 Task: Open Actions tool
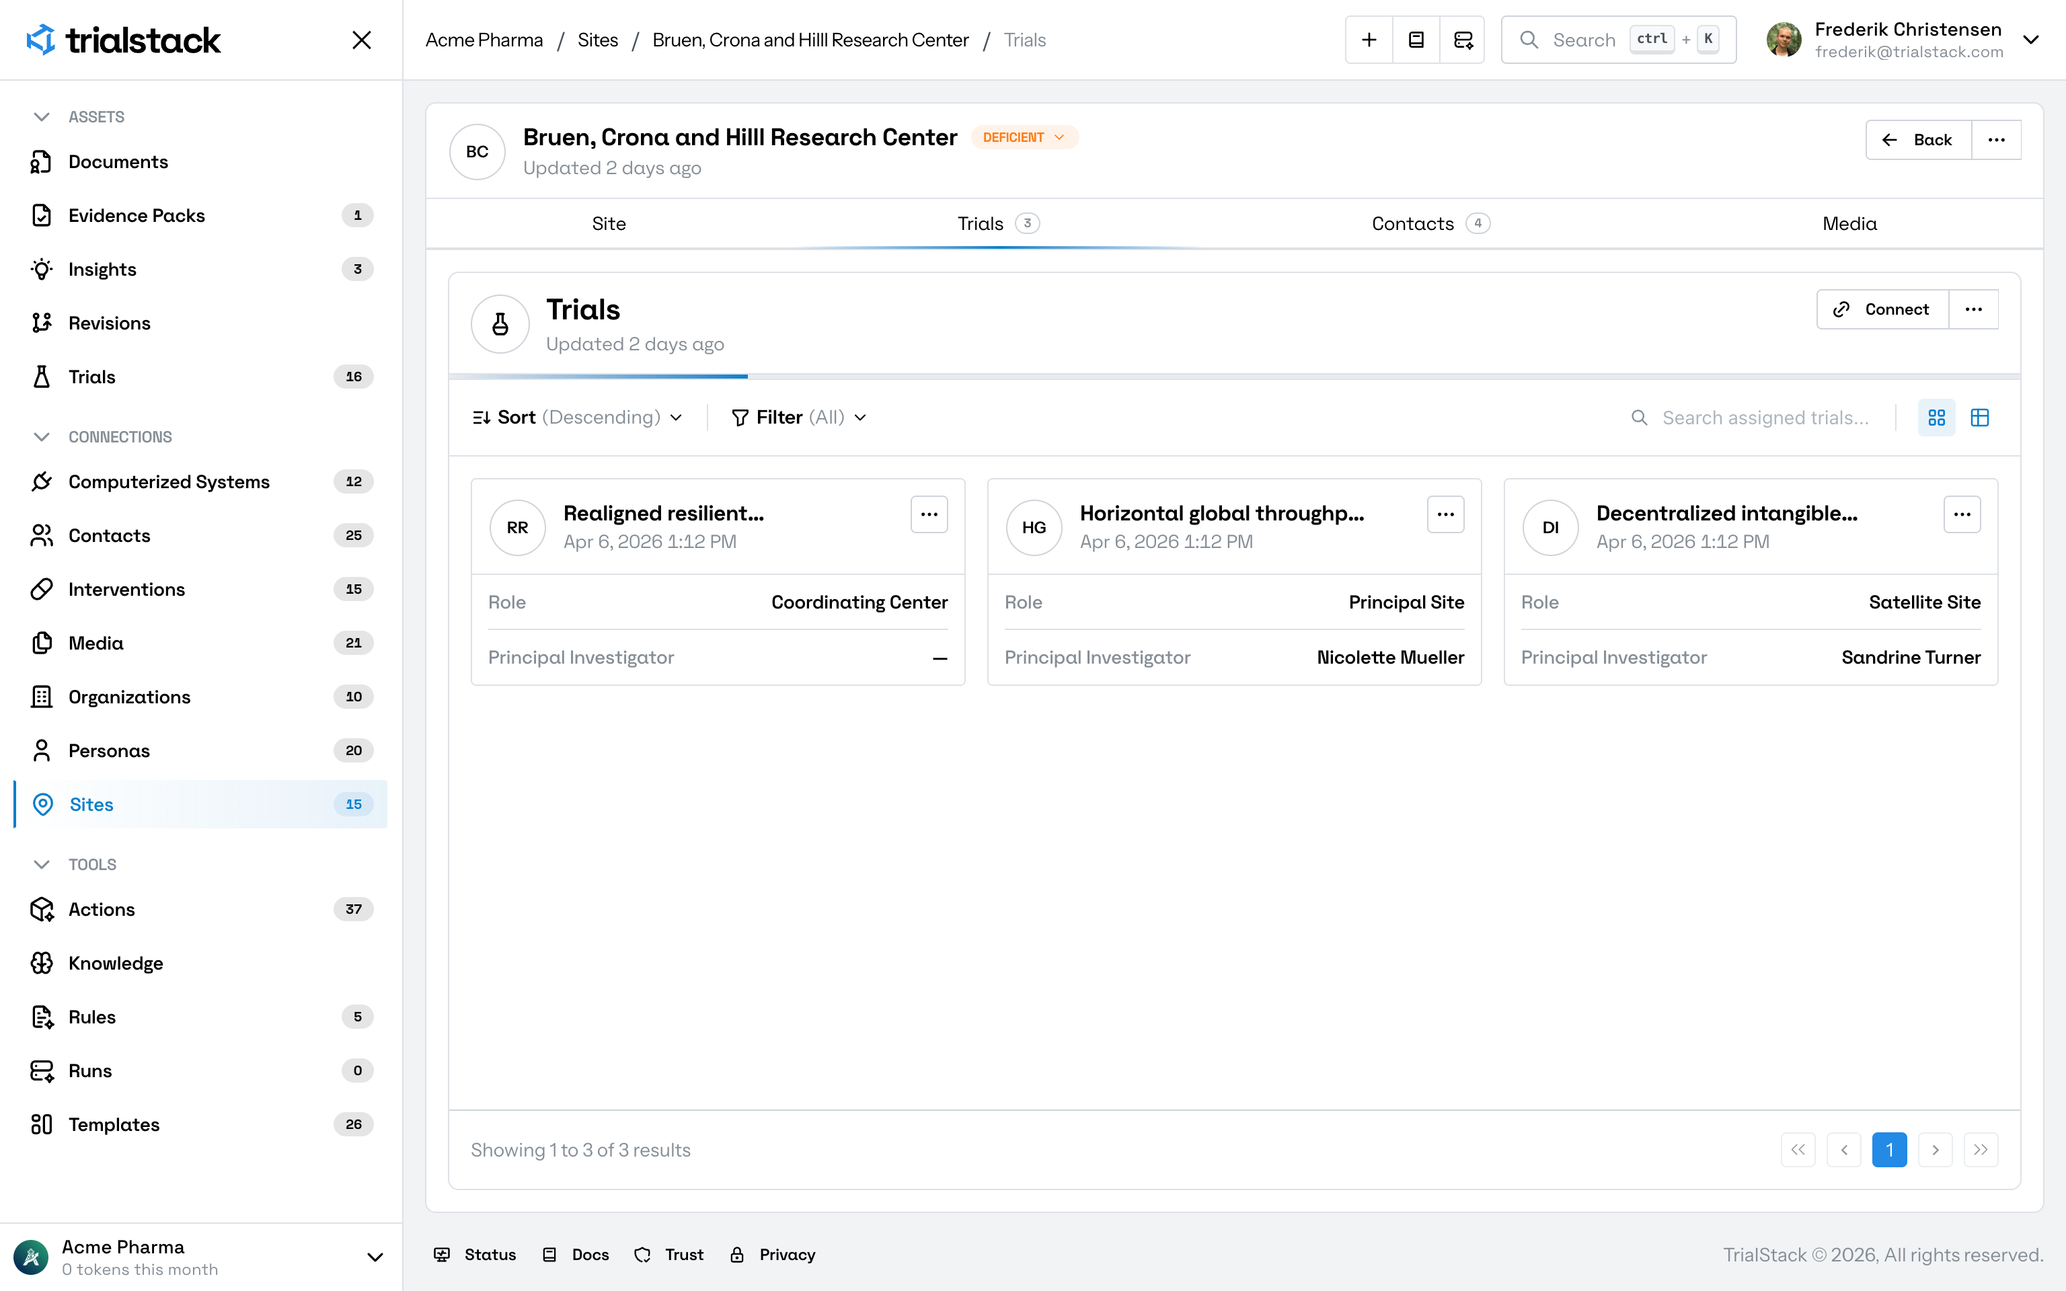200,909
